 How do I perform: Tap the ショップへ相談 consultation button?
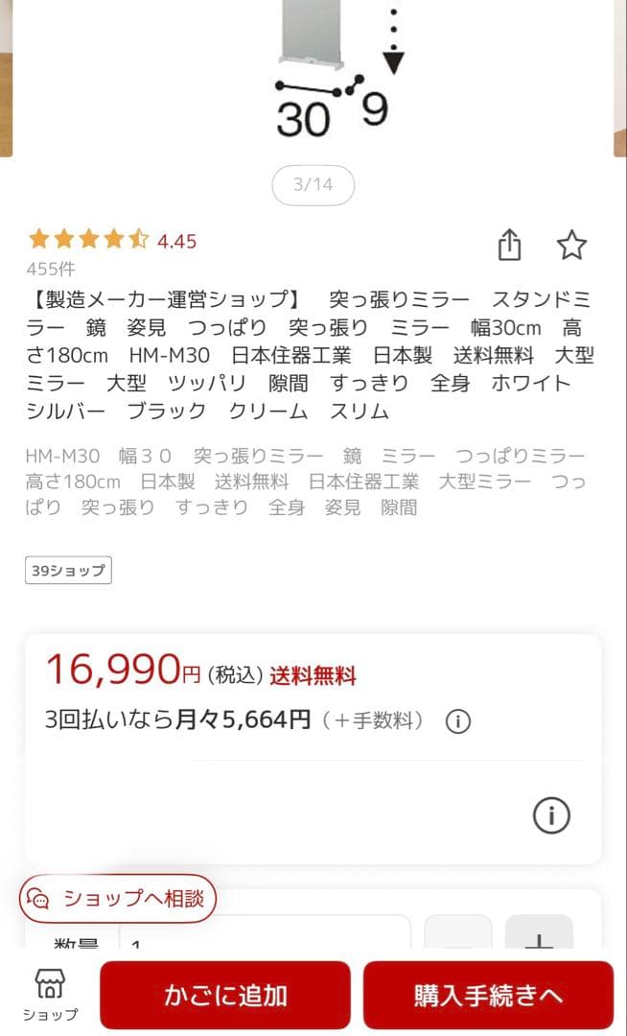tap(118, 900)
